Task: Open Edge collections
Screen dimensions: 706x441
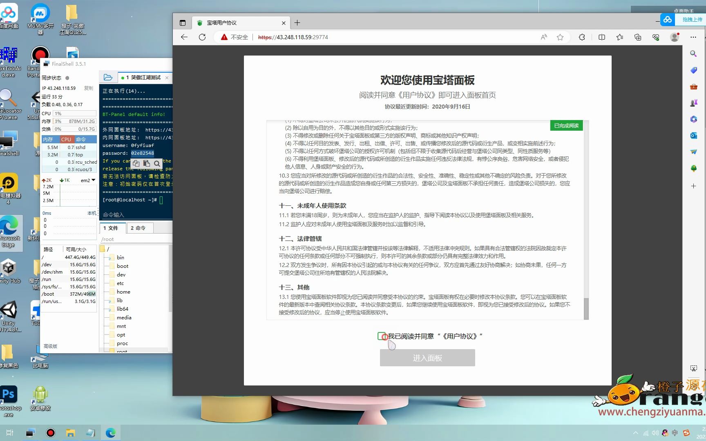Action: tap(638, 37)
